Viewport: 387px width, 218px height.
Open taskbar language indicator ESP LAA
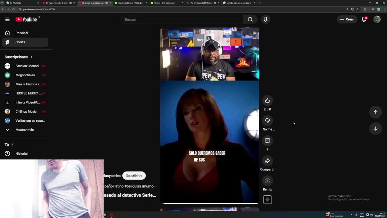tap(362, 215)
